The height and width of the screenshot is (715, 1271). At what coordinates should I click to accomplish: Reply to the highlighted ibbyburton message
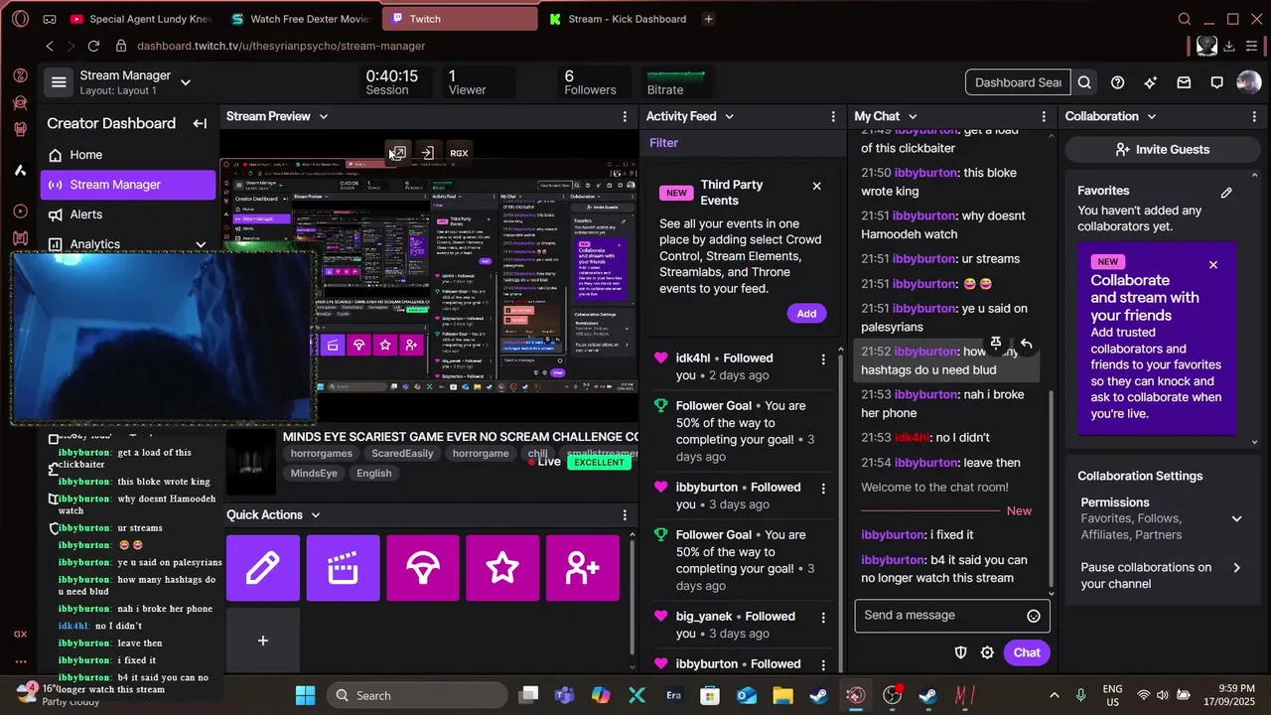click(1026, 344)
